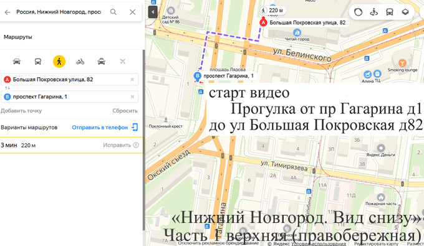This screenshot has width=424, height=246.
Task: Select the public transport bus route icon
Action: click(38, 62)
